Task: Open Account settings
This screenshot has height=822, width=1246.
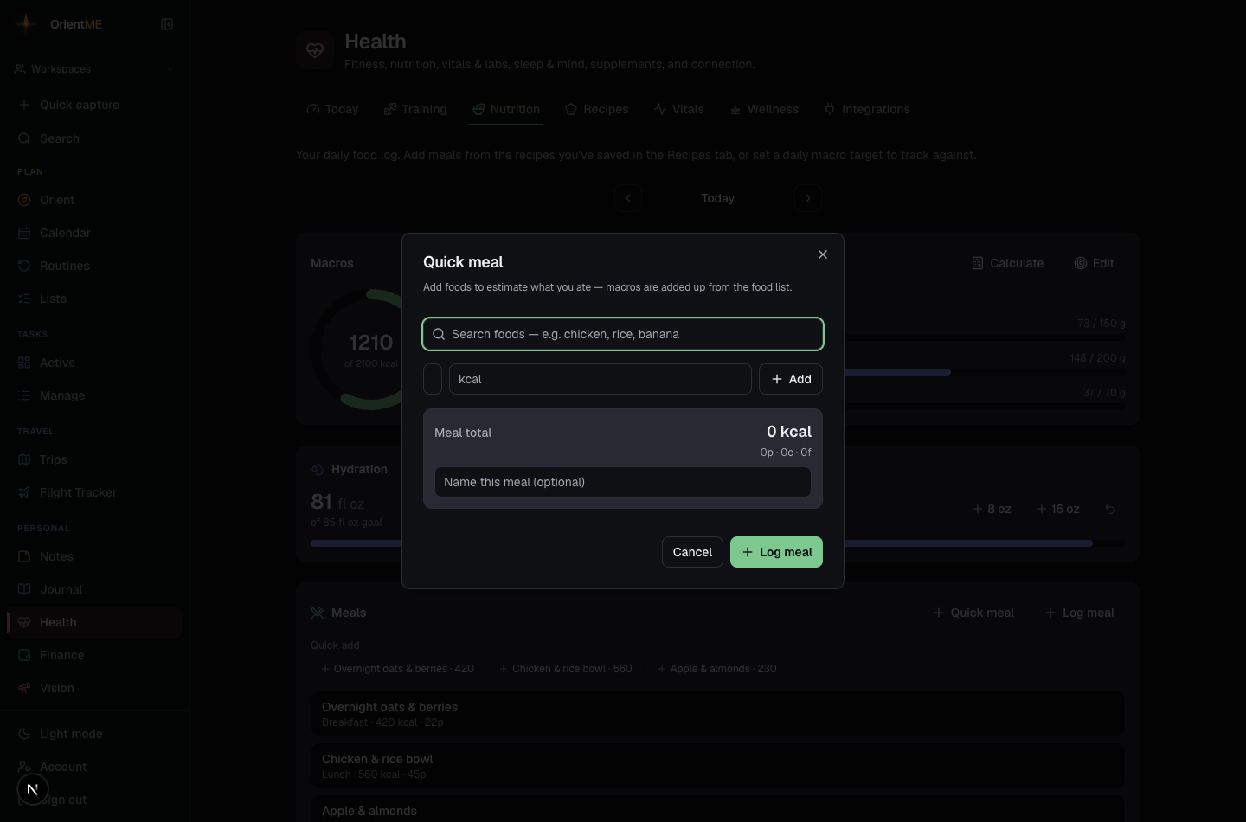Action: click(x=94, y=767)
